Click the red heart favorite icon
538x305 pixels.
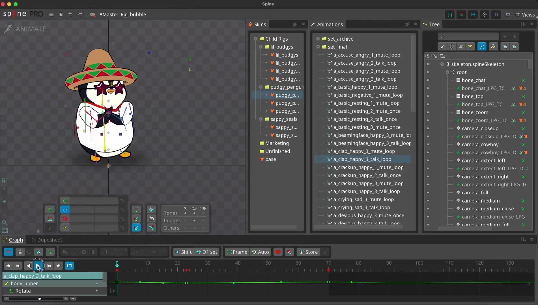pyautogui.click(x=278, y=252)
